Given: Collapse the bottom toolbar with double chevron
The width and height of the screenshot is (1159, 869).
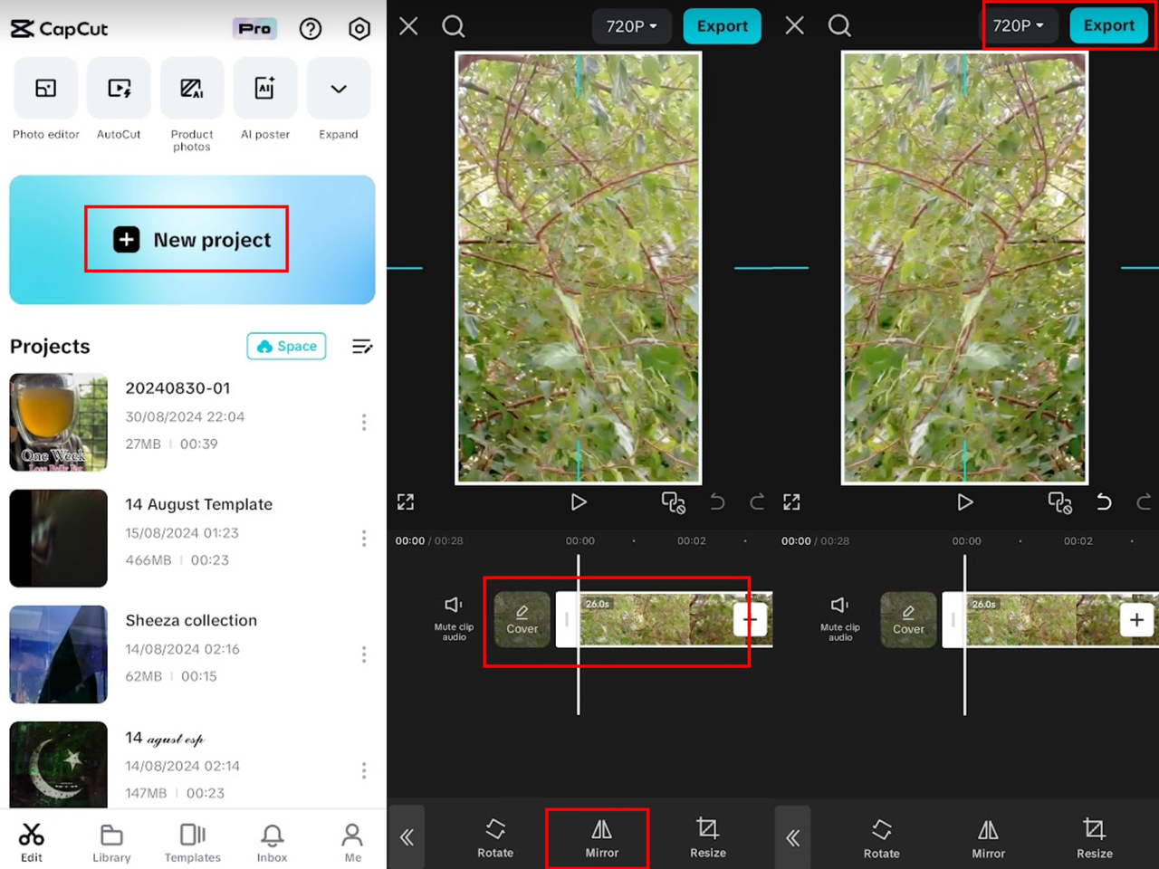Looking at the screenshot, I should point(406,836).
